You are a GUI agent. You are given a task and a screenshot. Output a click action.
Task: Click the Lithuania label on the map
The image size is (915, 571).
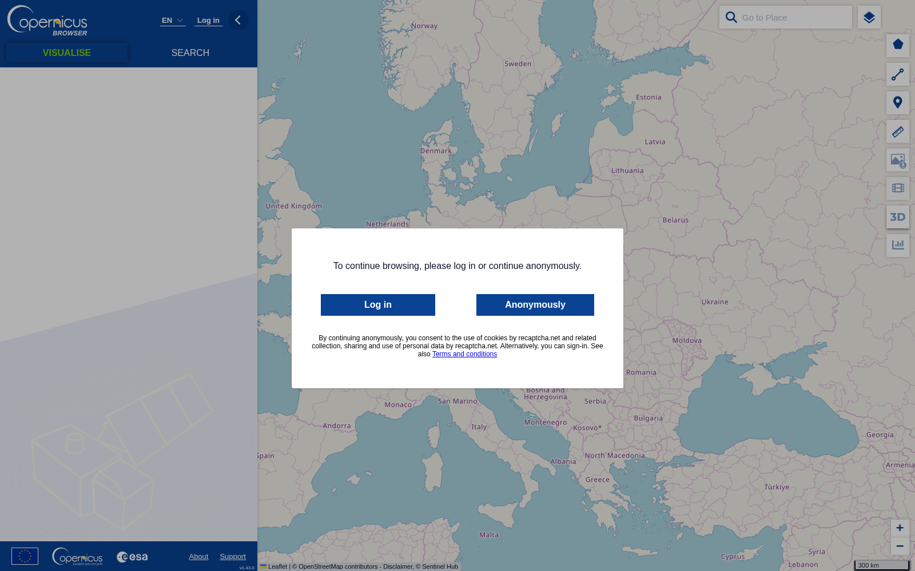click(x=627, y=170)
